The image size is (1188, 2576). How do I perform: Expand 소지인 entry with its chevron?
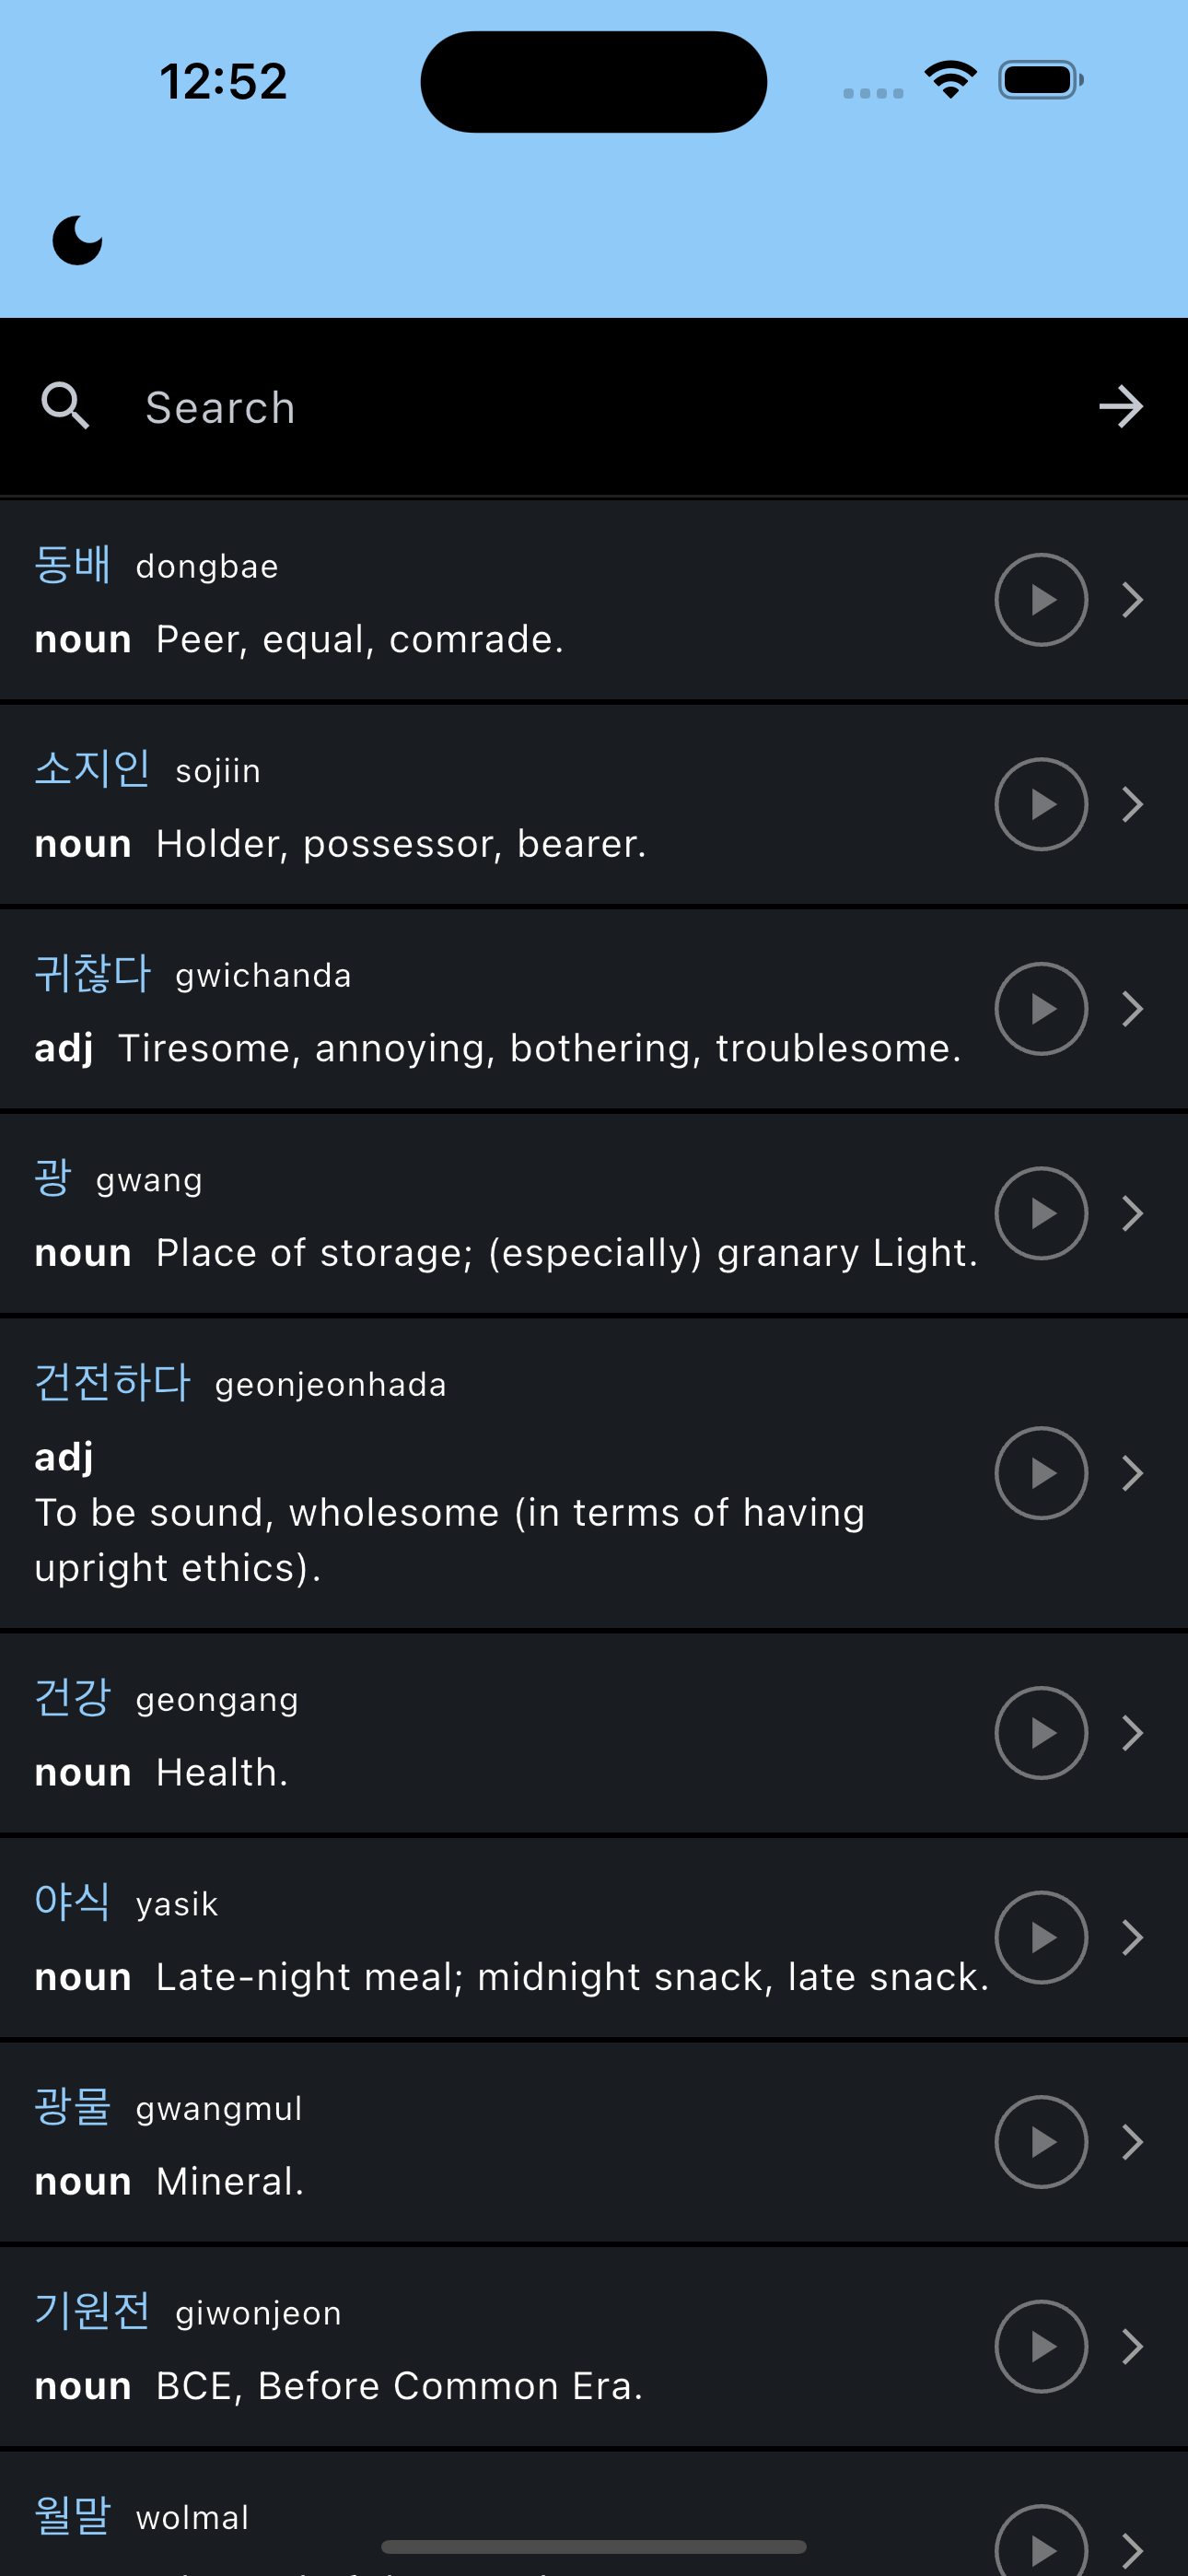1132,804
